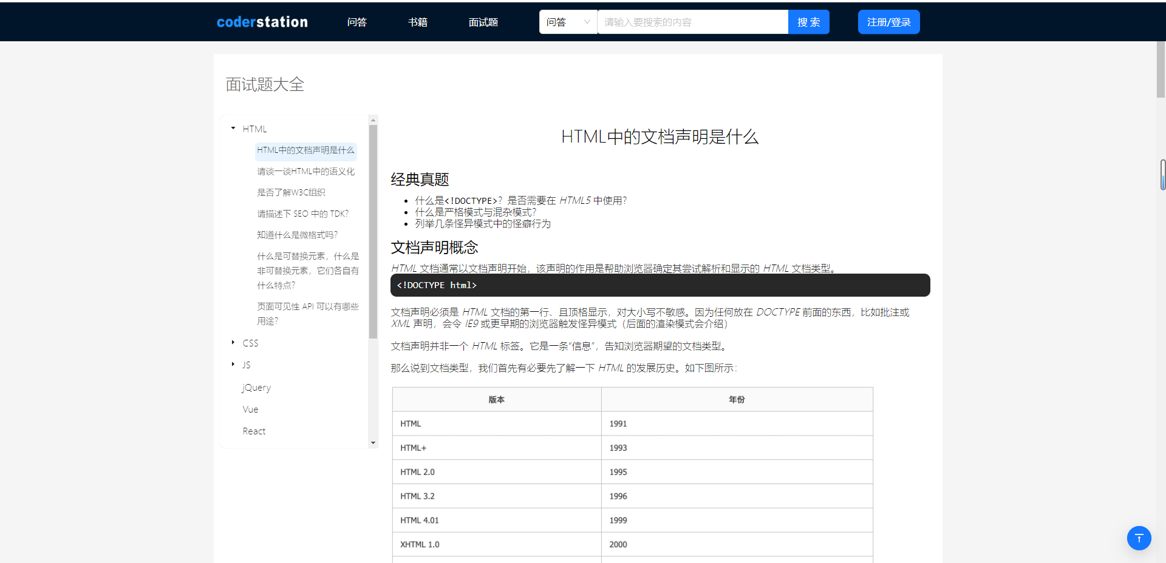Click the back-to-top floating button

(1139, 538)
